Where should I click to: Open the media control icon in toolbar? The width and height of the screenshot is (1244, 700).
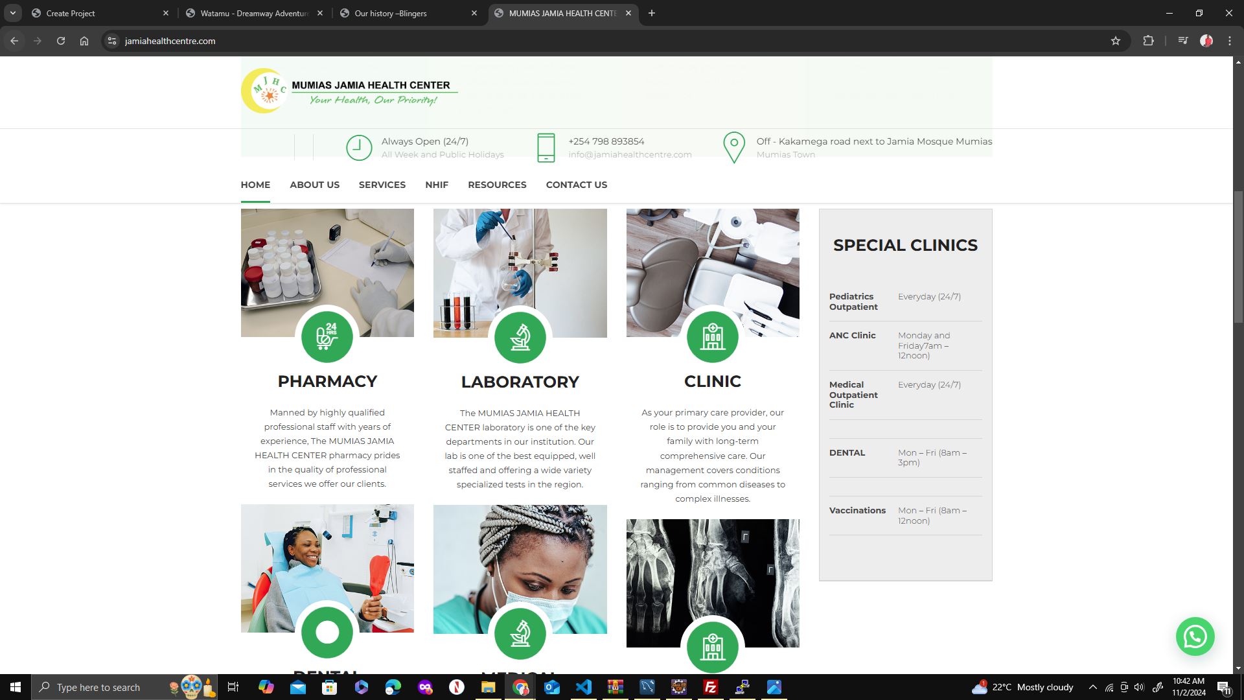(x=1183, y=41)
